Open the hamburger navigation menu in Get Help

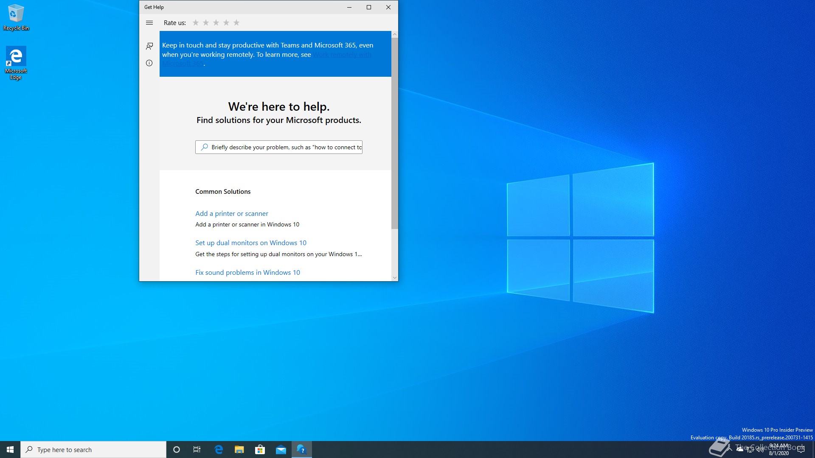click(149, 23)
